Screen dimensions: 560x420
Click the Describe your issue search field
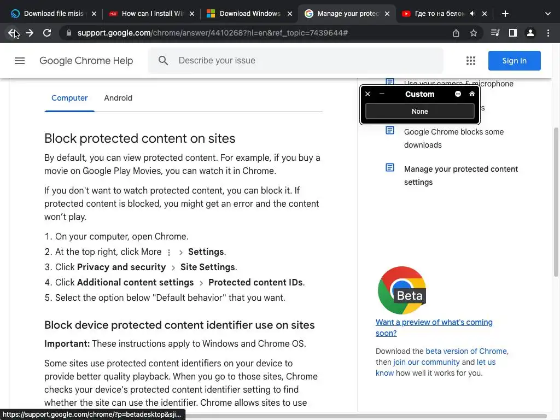click(x=295, y=60)
